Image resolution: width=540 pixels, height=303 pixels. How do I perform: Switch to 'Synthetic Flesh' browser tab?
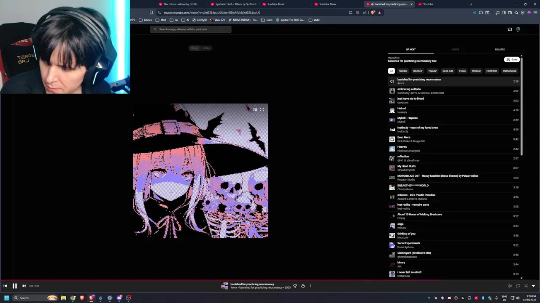click(x=233, y=4)
